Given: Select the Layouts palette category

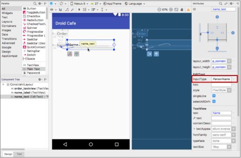Looking at the screenshot, I should coord(7,22).
